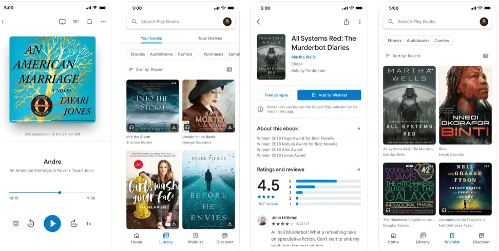Rewind 30 seconds in audiobook
The height and width of the screenshot is (251, 499).
click(x=31, y=224)
